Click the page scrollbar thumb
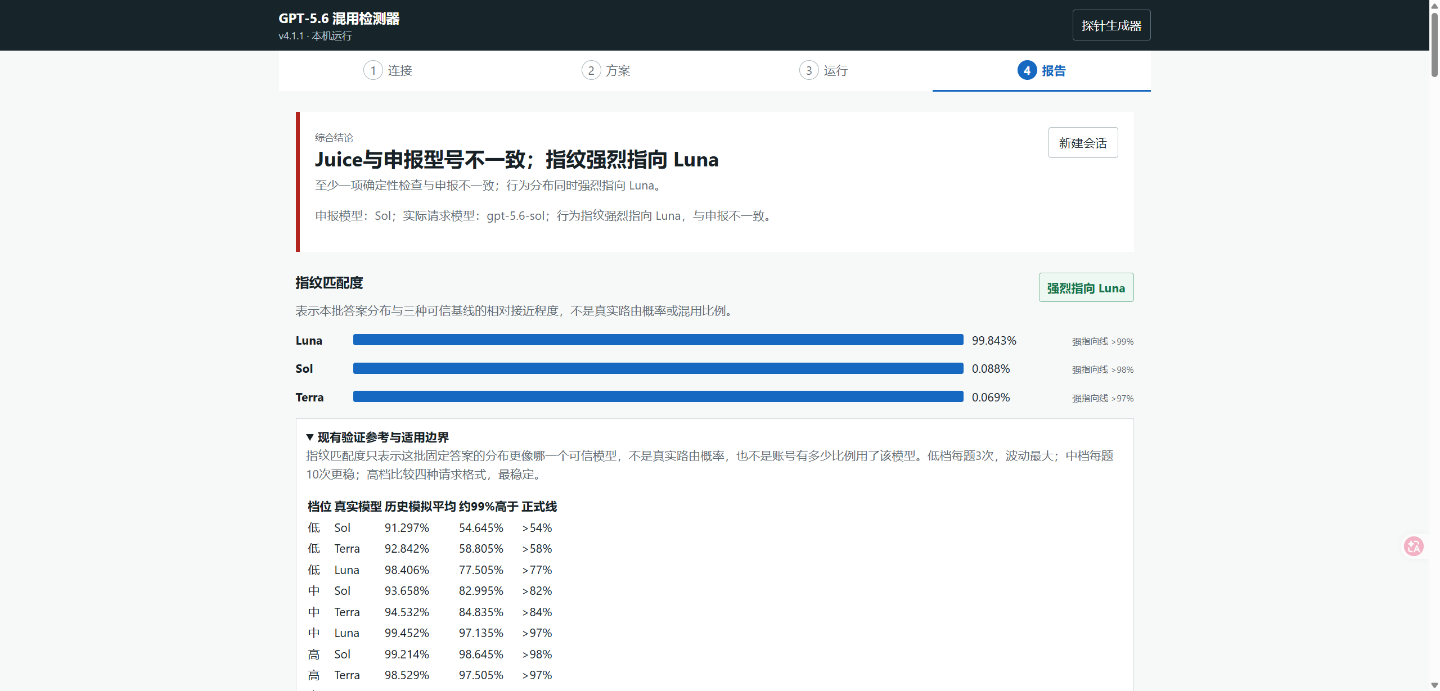The image size is (1440, 691). (x=1434, y=44)
